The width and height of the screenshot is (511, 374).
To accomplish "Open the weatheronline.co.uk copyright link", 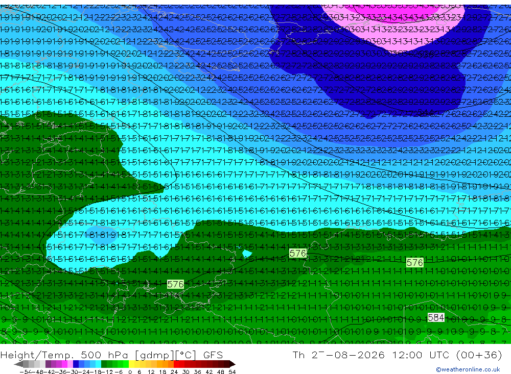I will tap(468, 369).
